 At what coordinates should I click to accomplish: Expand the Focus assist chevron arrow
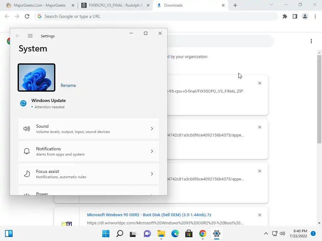(152, 174)
